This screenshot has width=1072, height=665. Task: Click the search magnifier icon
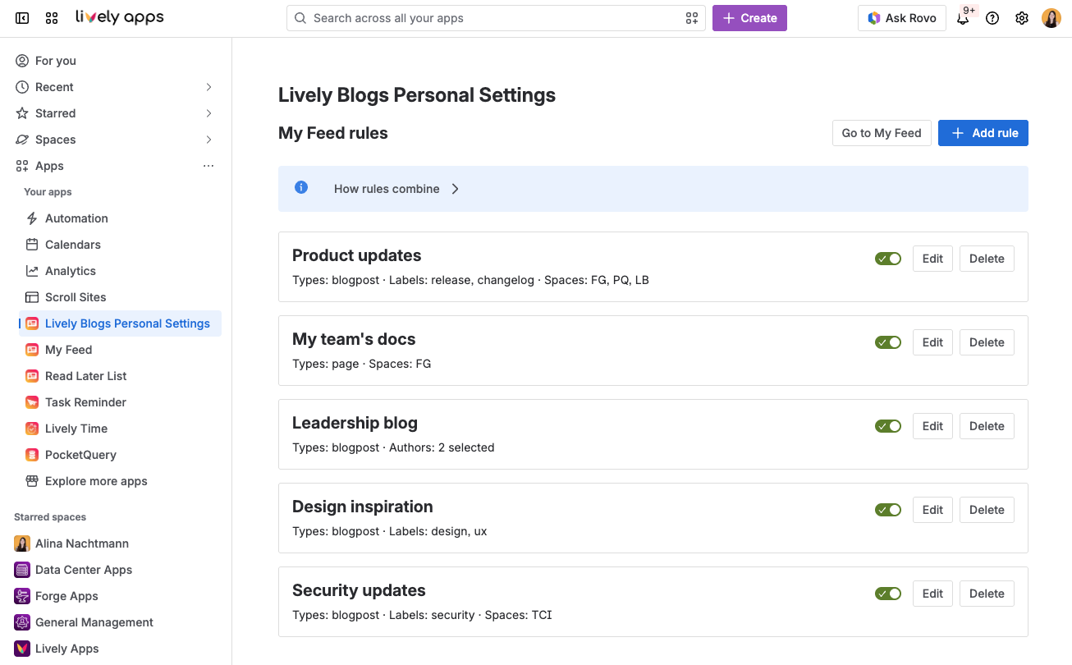tap(300, 18)
